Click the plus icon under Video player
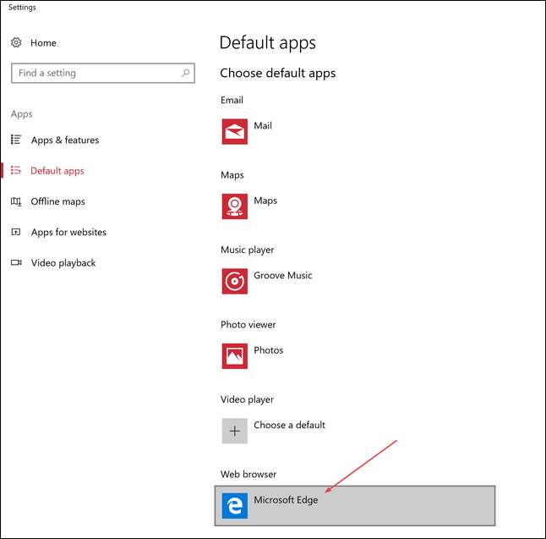546x539 pixels. coord(235,431)
